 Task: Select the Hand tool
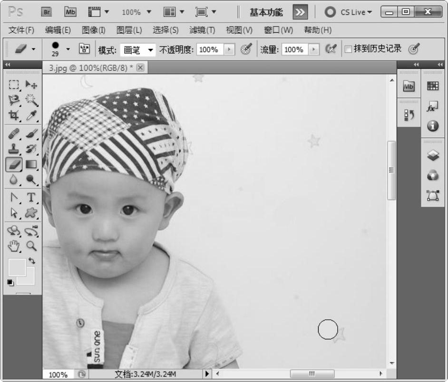(14, 246)
